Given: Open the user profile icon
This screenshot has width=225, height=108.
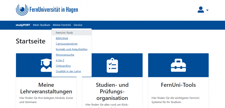Looking at the screenshot, I should coord(201,10).
